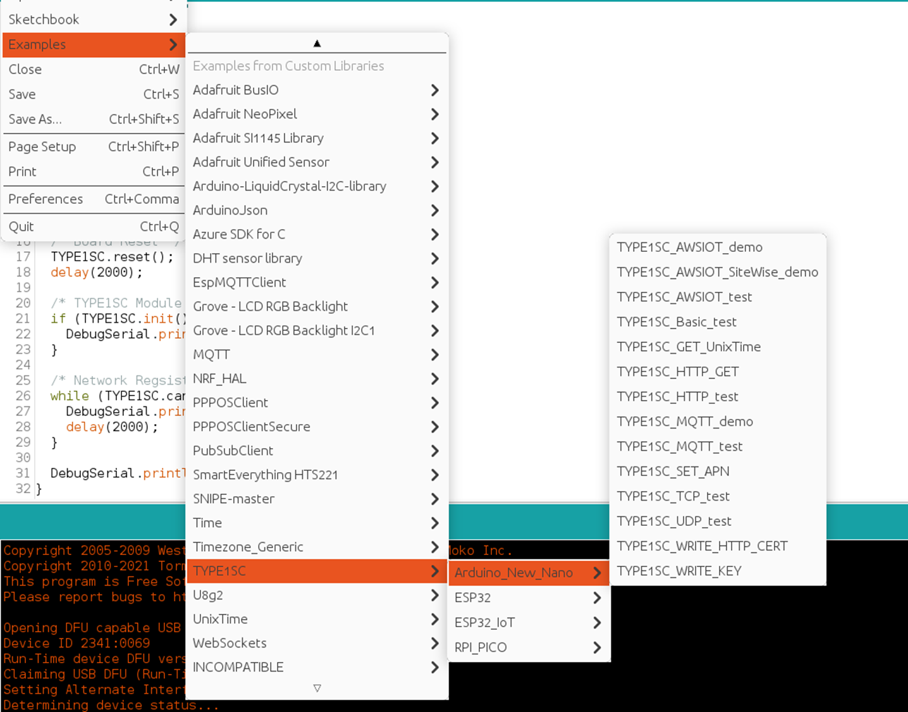Click console line 'Device ID 2341:0069'
This screenshot has height=712, width=908.
[x=77, y=644]
